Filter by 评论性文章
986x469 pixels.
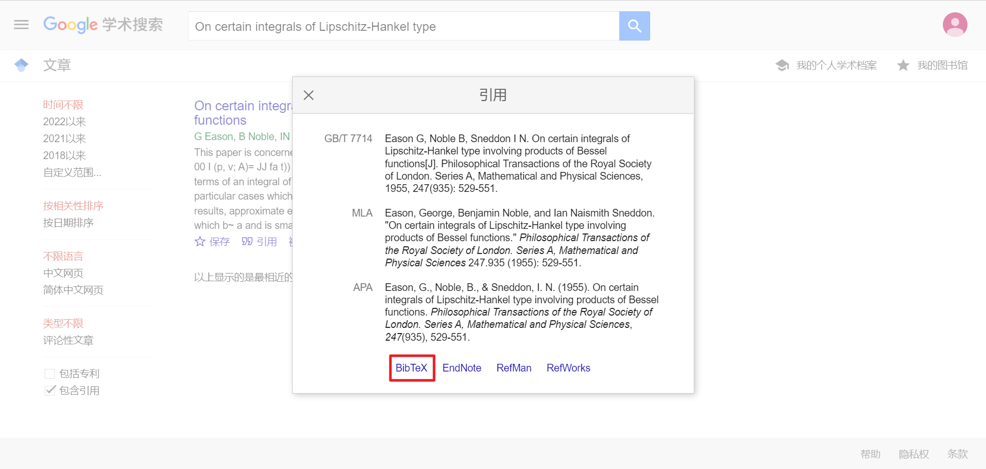[68, 340]
